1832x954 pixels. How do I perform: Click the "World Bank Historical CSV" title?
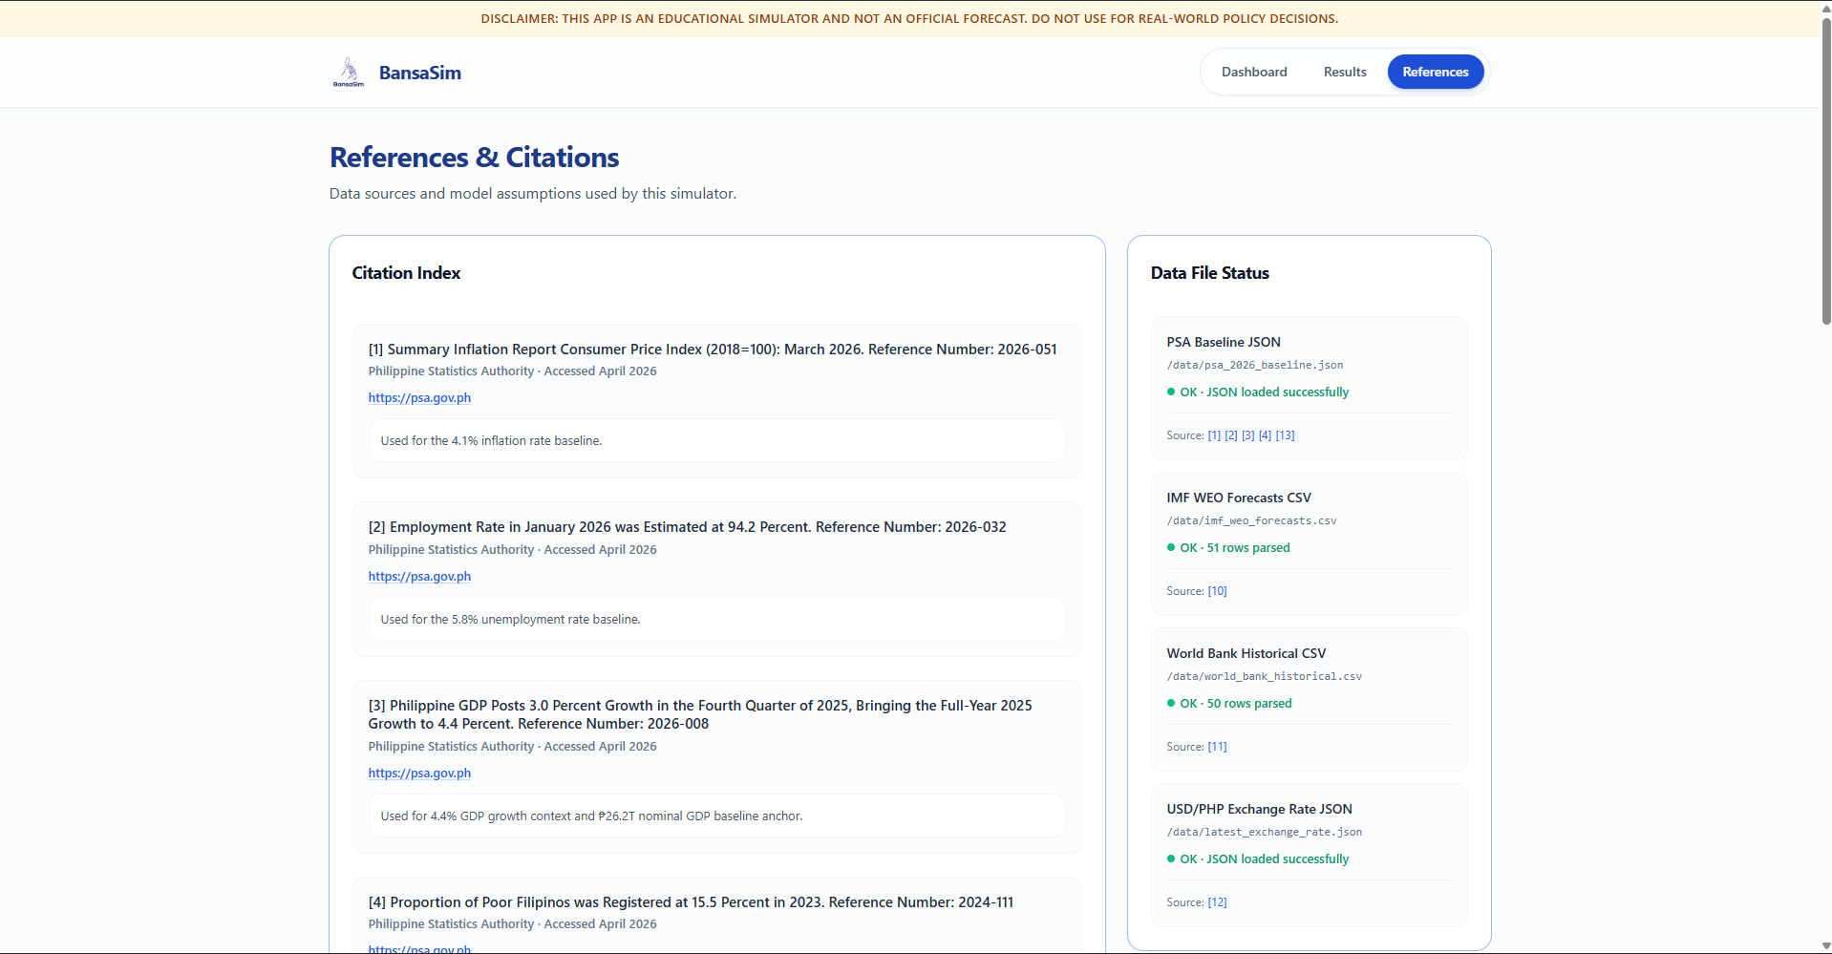click(x=1246, y=653)
